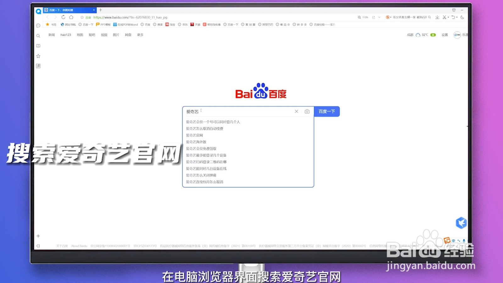Open the 在线PDF转Word bookmark

pos(125,25)
